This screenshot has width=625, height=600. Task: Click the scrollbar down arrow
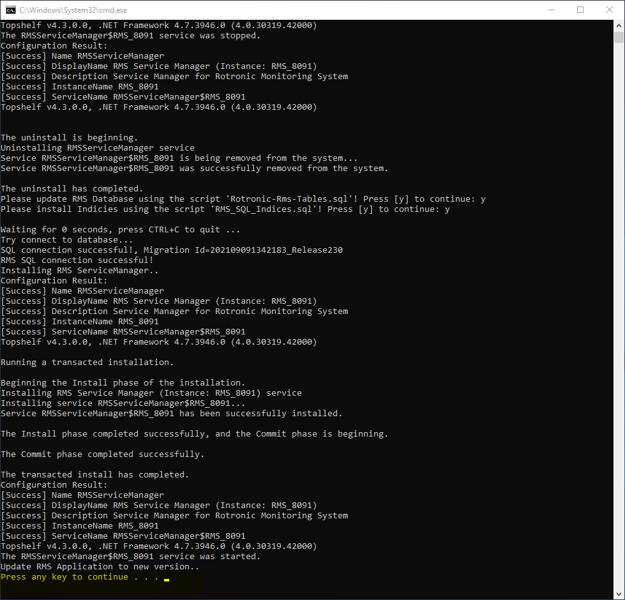[619, 595]
